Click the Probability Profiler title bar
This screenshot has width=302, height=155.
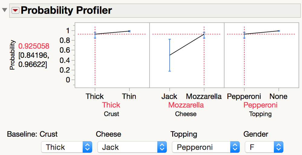click(155, 11)
